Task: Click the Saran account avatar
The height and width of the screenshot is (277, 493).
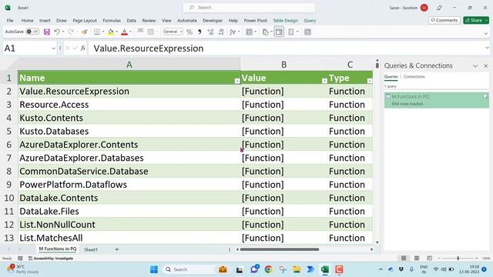Action: (x=424, y=8)
